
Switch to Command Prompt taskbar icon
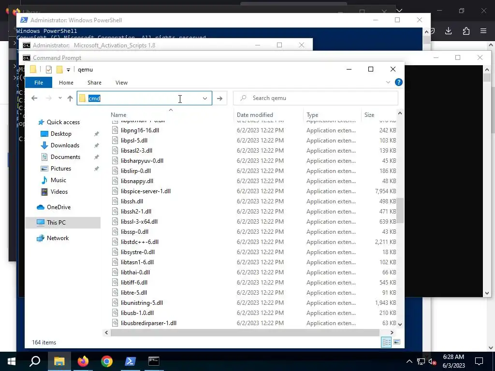154,361
